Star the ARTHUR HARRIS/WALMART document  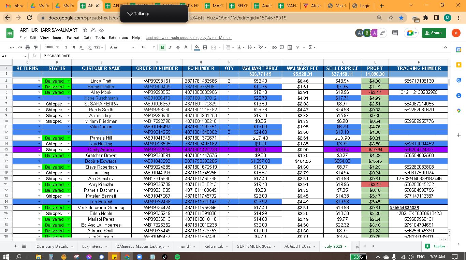pos(85,30)
